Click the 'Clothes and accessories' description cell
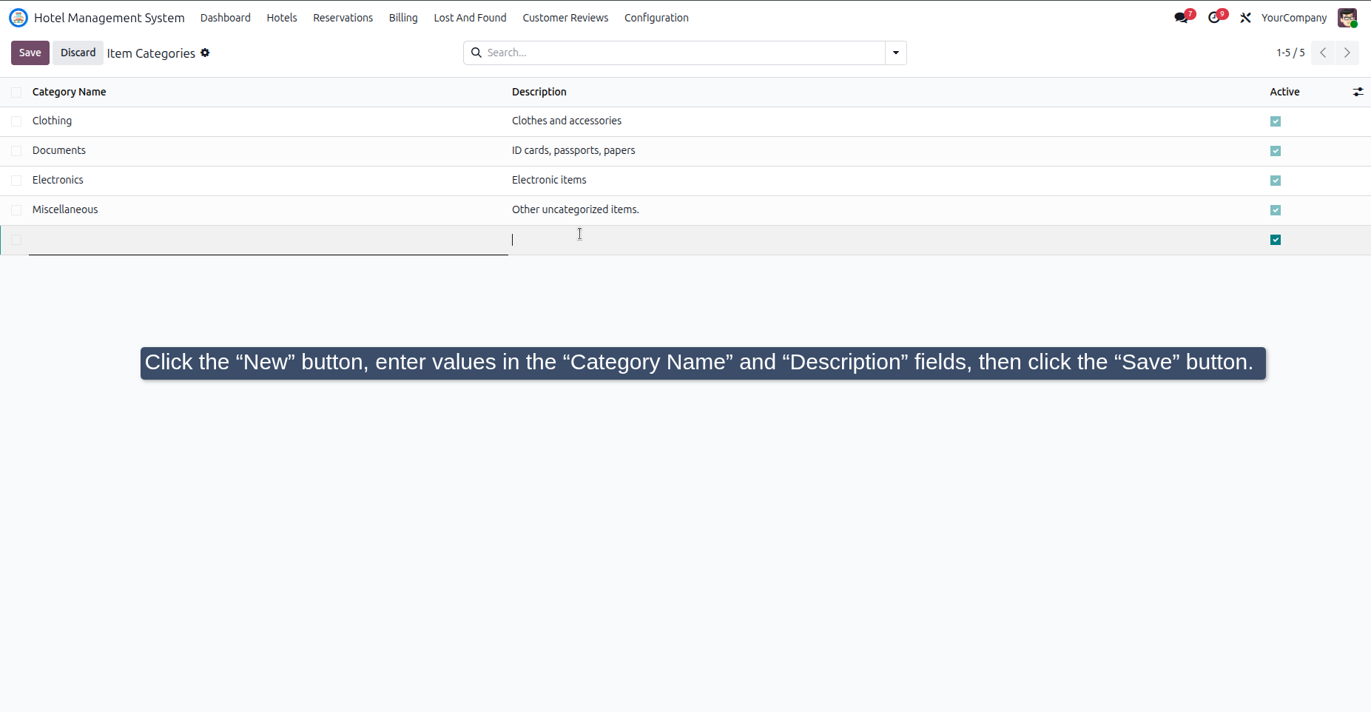The image size is (1371, 712). [567, 121]
